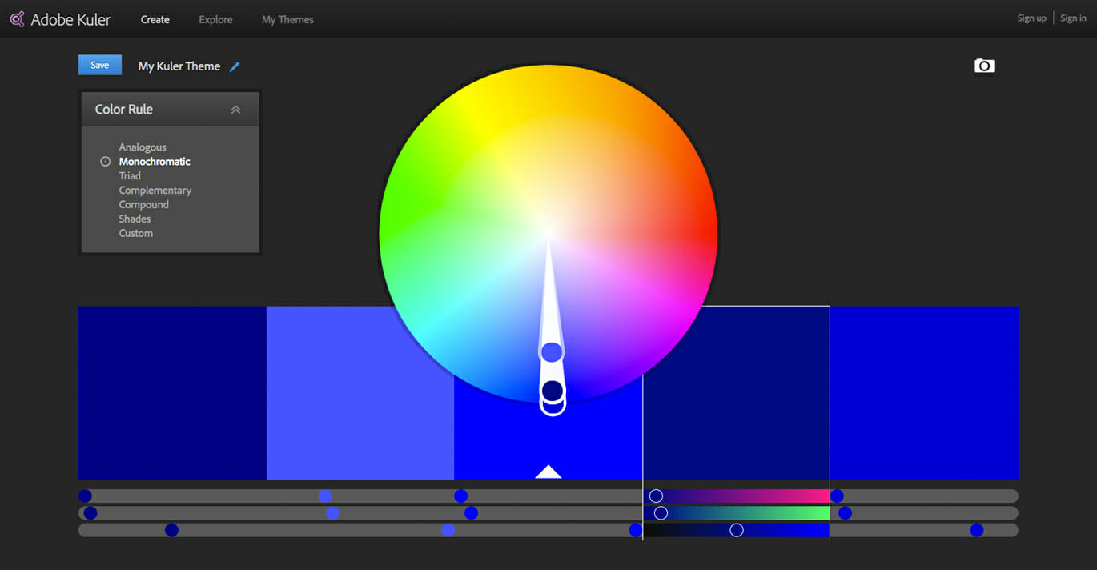Click the Adobe Kuler logo icon
1097x570 pixels.
[x=16, y=18]
